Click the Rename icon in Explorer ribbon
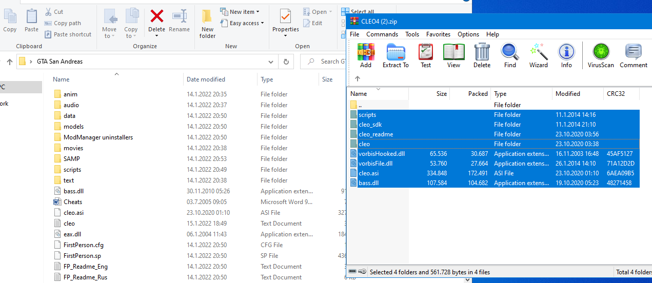Image resolution: width=652 pixels, height=283 pixels. tap(180, 21)
